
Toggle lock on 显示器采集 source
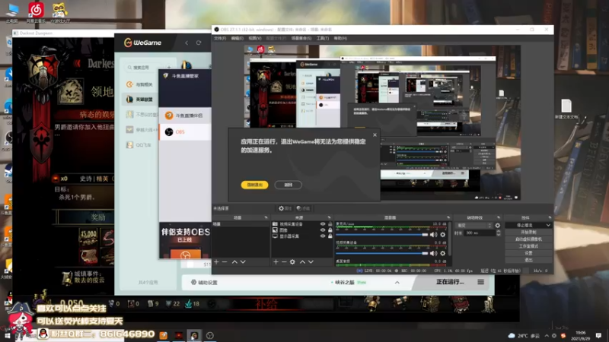(x=330, y=236)
